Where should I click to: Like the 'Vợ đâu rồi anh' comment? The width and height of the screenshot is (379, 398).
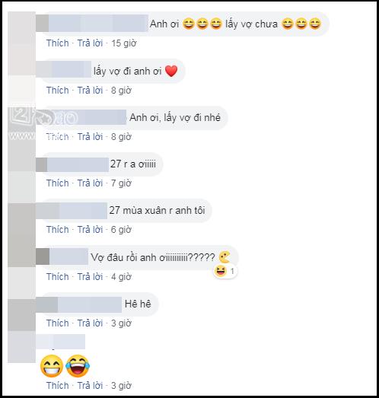(x=58, y=277)
